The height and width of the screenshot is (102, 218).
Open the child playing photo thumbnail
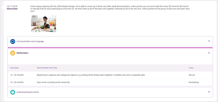(44, 24)
